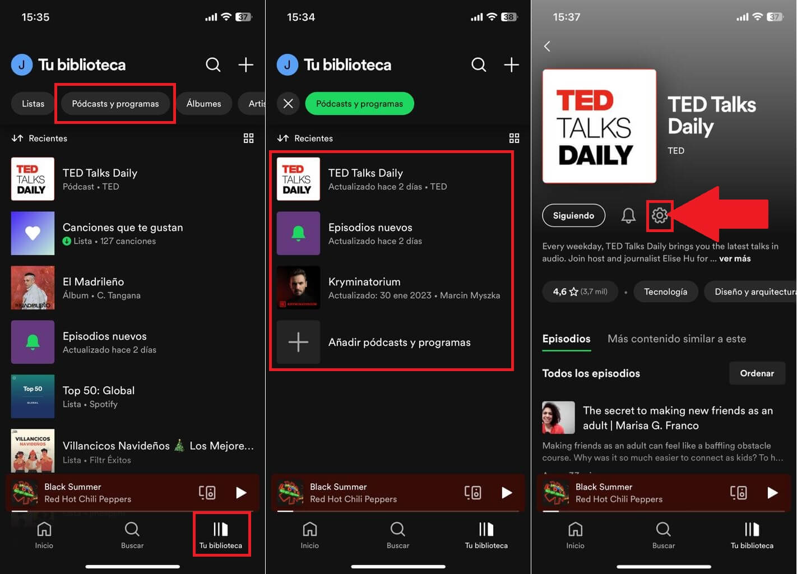The height and width of the screenshot is (574, 797).
Task: Go to Inicio in left screen
Action: coord(44,535)
